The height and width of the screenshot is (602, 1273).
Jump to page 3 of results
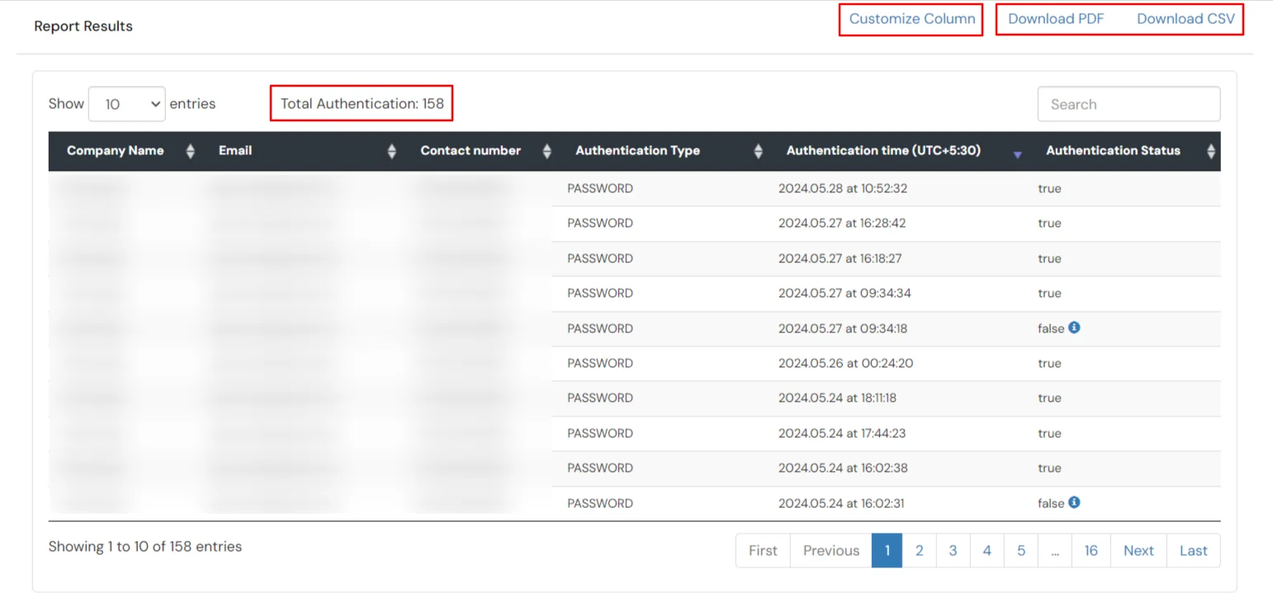[x=953, y=550]
